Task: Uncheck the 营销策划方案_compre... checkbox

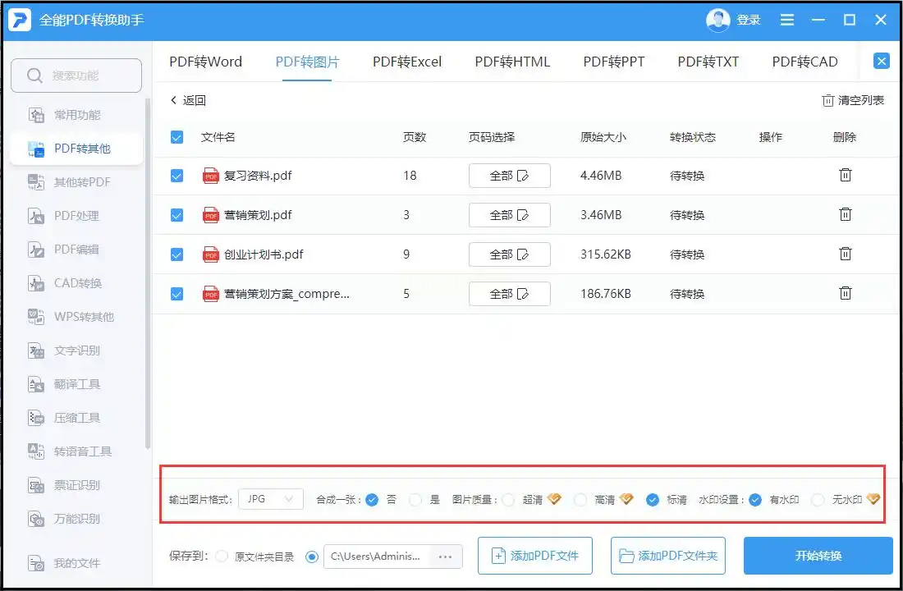Action: 176,294
